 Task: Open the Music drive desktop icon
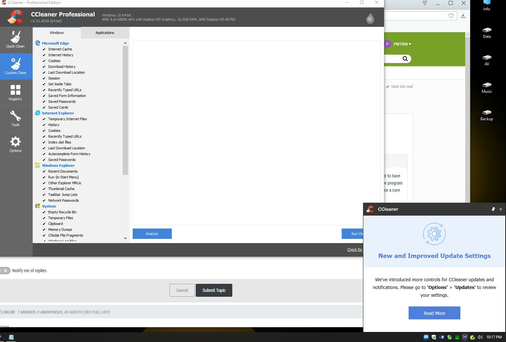click(487, 88)
